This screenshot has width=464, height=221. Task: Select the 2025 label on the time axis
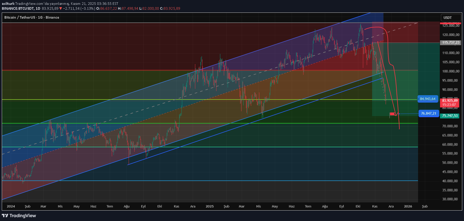(x=210, y=206)
